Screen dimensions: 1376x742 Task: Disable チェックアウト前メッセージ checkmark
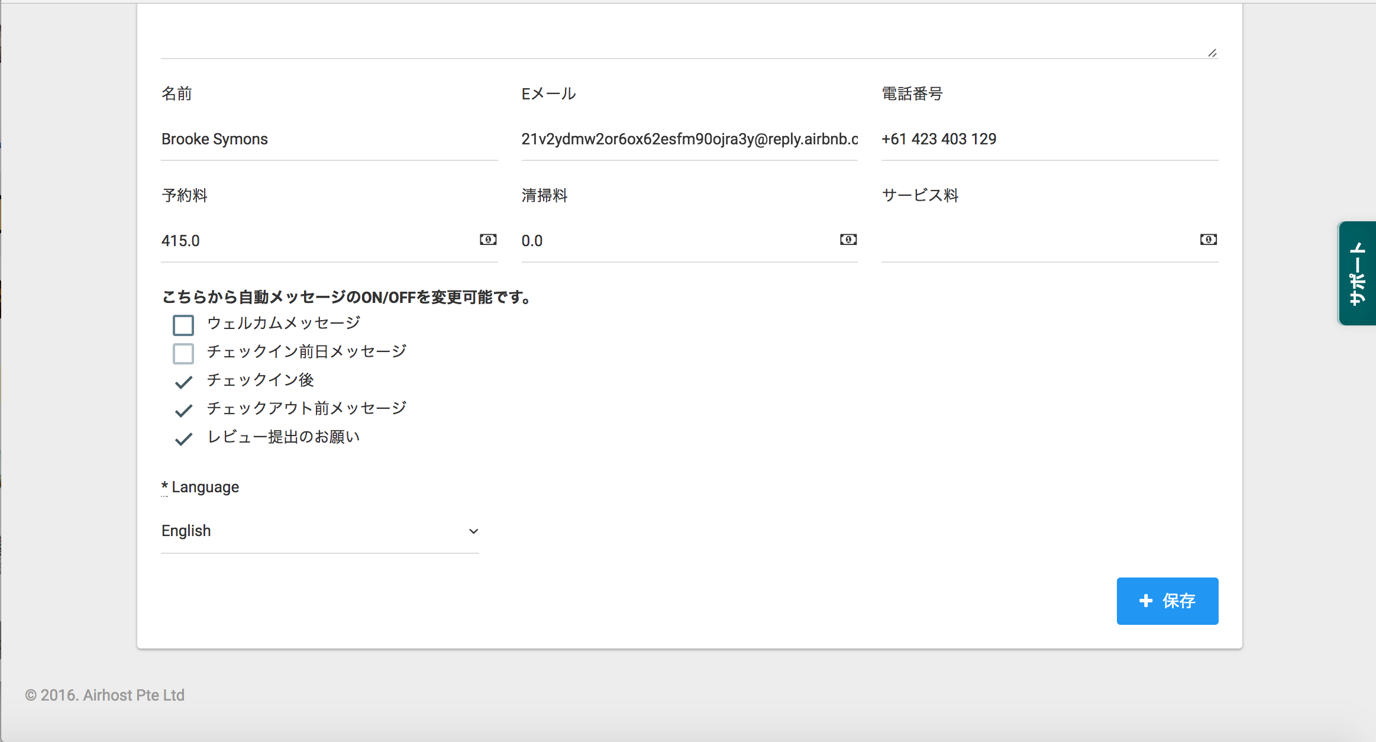tap(183, 410)
